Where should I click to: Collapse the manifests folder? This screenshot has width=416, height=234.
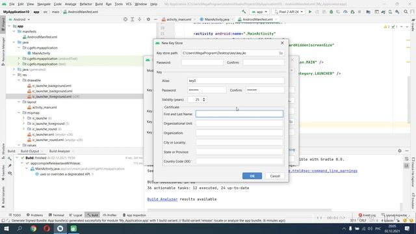pos(14,31)
